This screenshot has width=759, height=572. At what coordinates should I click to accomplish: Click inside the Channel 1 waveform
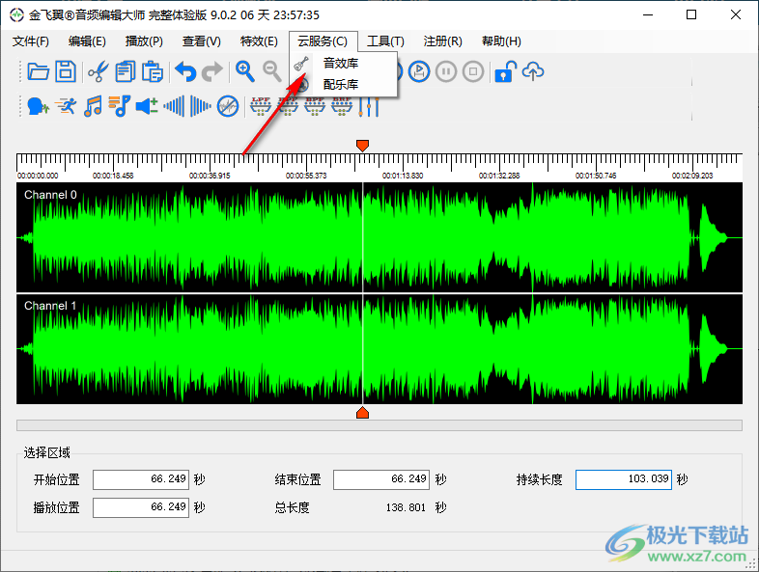click(379, 348)
